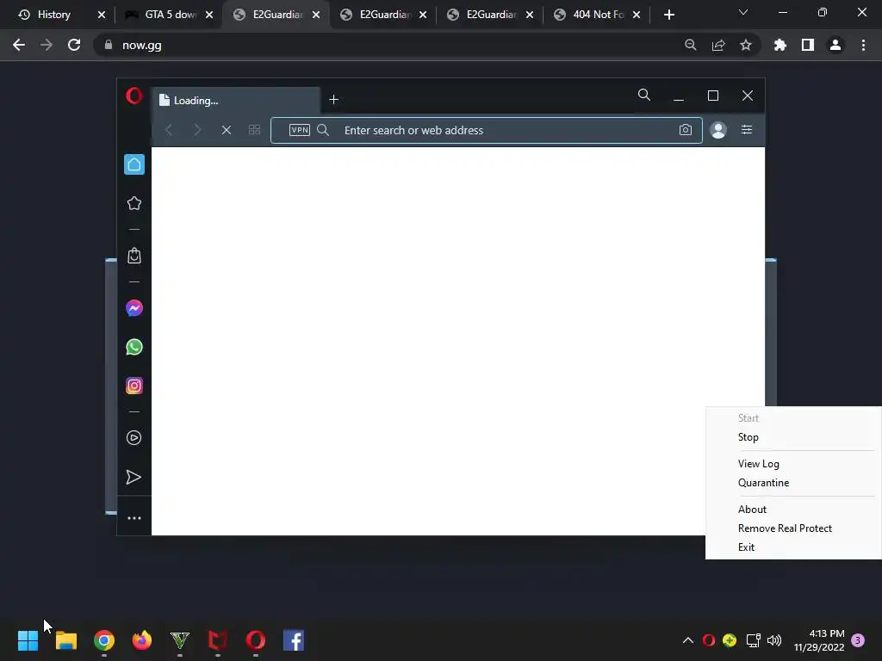
Task: Add a new tab in Opera
Action: [333, 100]
